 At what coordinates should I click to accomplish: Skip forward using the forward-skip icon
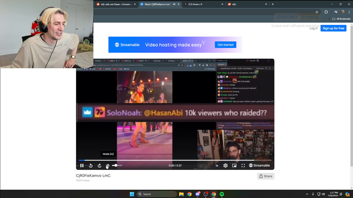99,166
